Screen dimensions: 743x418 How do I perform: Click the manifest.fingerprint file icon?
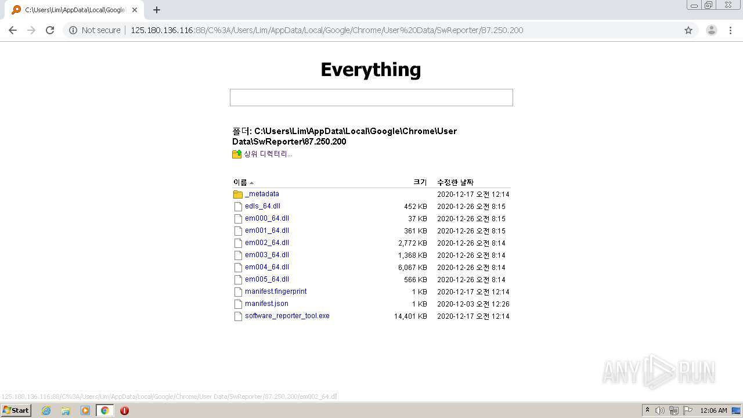(238, 292)
